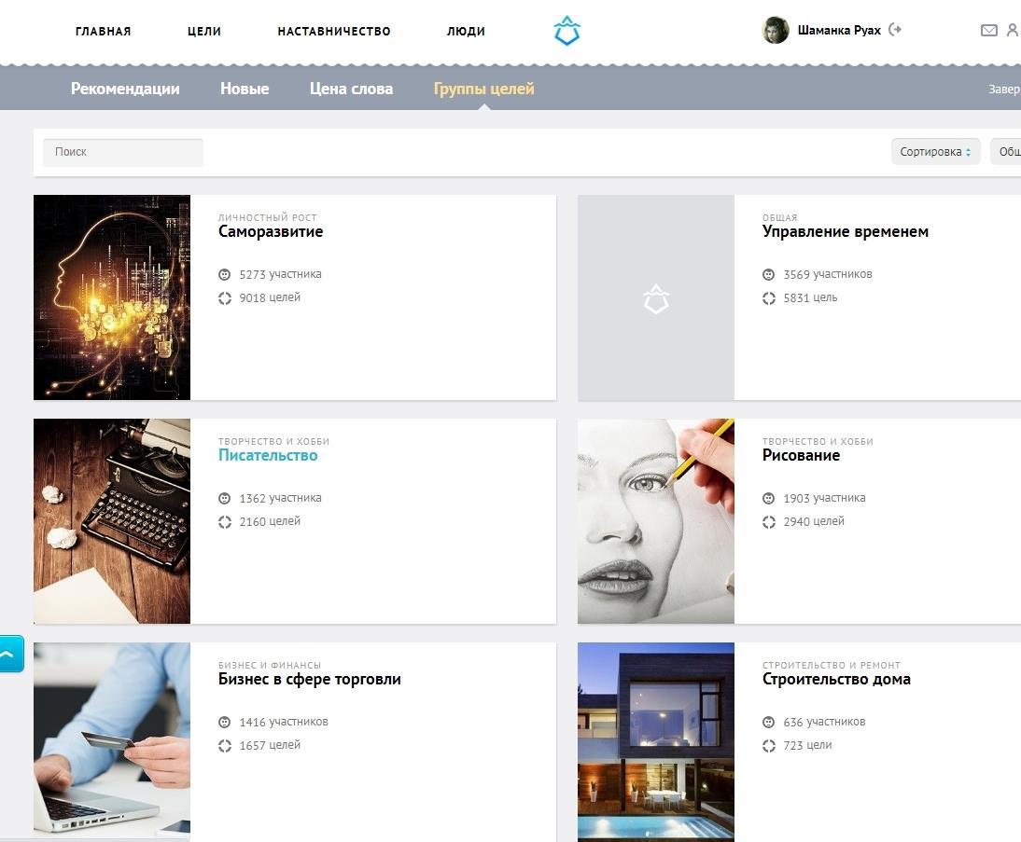Open the Писательство group link
This screenshot has height=842, width=1021.
click(x=268, y=456)
